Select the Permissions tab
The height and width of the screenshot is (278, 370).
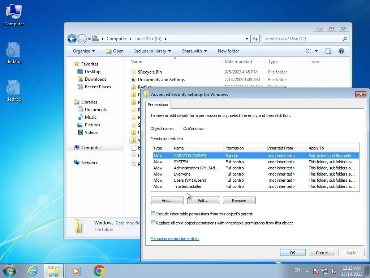158,105
